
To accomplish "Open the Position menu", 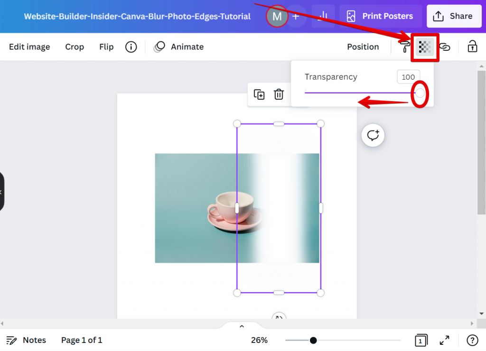I will (363, 46).
